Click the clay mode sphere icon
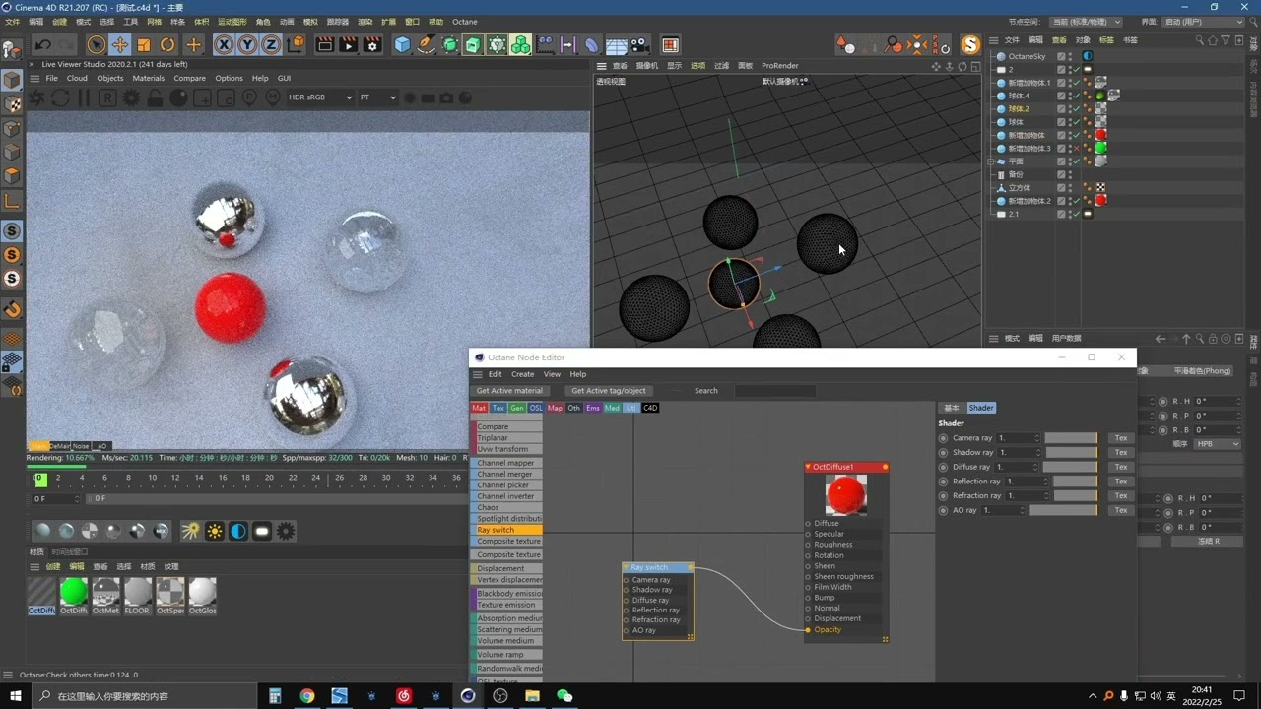The width and height of the screenshot is (1261, 709). click(178, 97)
